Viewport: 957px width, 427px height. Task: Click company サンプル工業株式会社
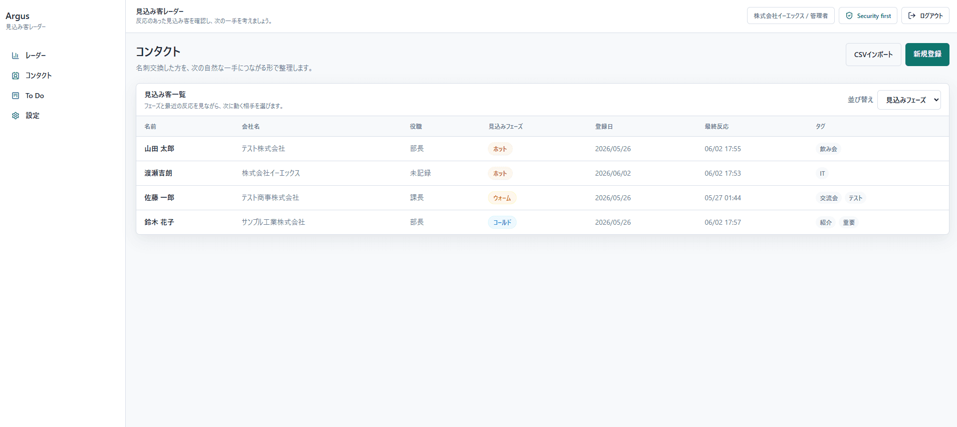pos(273,222)
